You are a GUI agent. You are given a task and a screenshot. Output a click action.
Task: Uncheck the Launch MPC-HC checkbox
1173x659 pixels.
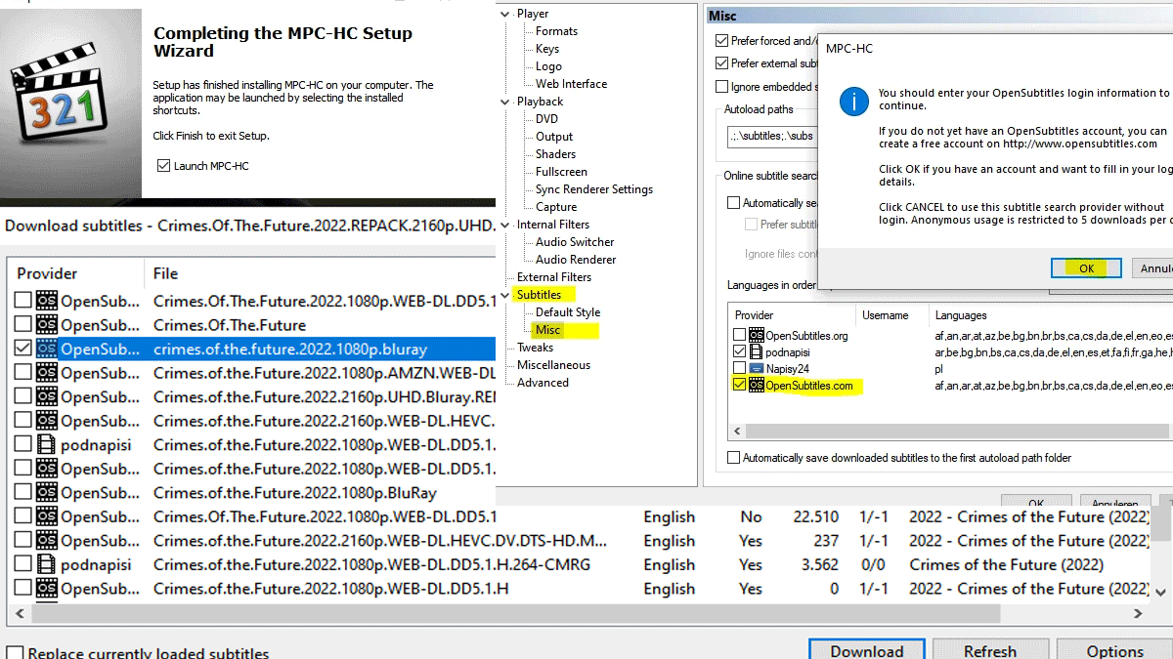(163, 166)
